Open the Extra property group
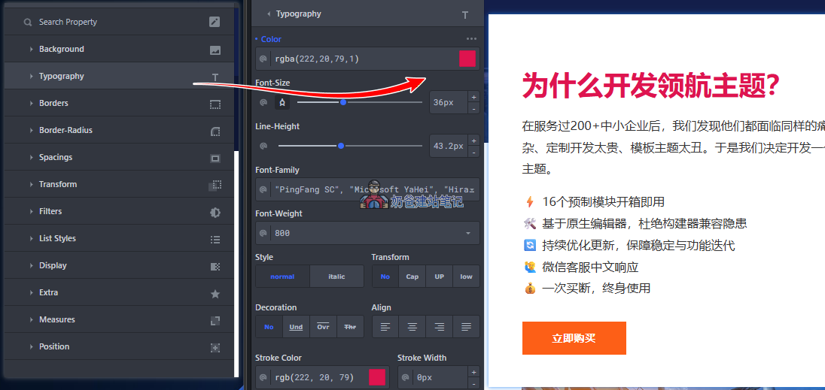825x390 pixels. tap(119, 292)
